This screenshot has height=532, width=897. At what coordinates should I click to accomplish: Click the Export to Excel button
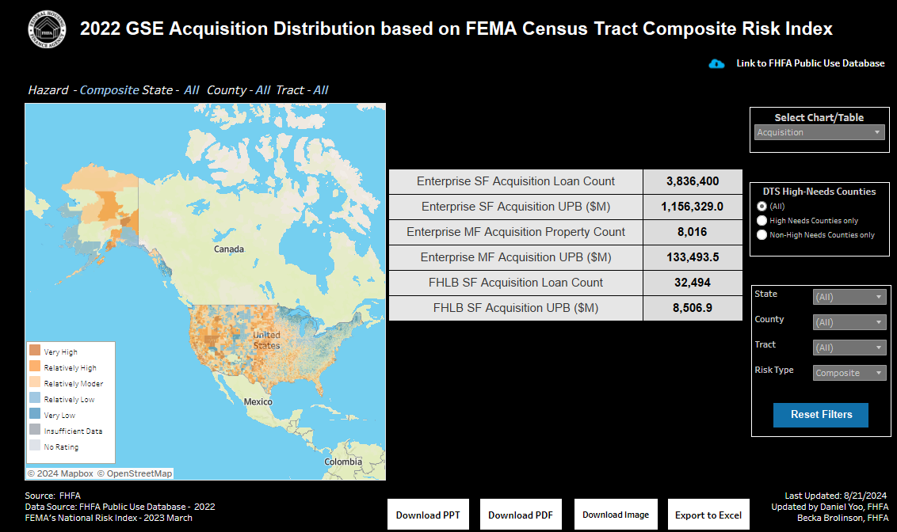point(708,515)
